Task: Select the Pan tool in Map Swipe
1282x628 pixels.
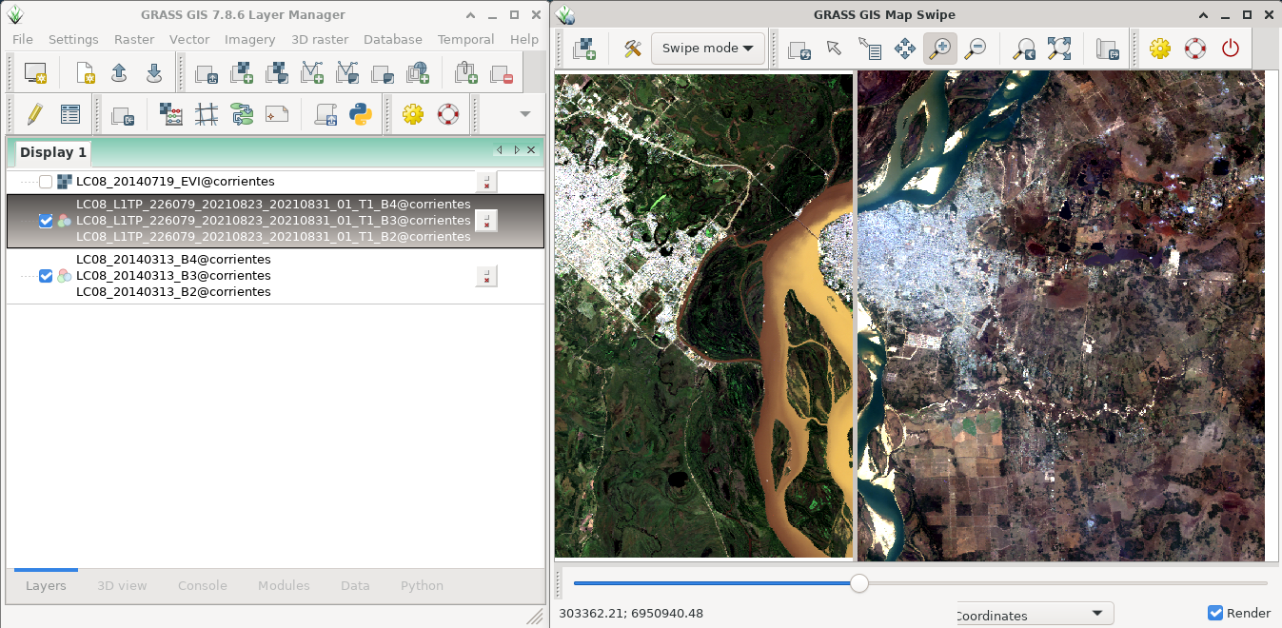Action: [904, 49]
